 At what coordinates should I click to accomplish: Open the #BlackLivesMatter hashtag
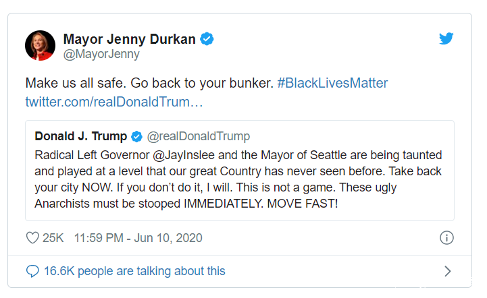(x=332, y=84)
